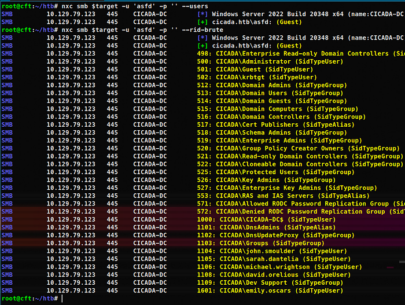Click the cursor at the final empty prompt
The width and height of the screenshot is (405, 305).
[62, 299]
